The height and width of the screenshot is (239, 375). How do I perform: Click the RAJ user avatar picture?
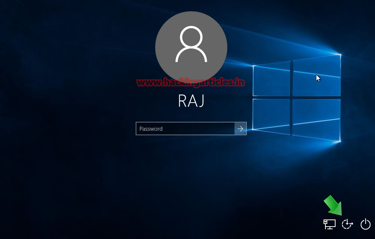tap(191, 47)
